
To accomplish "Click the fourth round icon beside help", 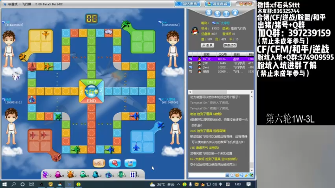I will pos(235,13).
